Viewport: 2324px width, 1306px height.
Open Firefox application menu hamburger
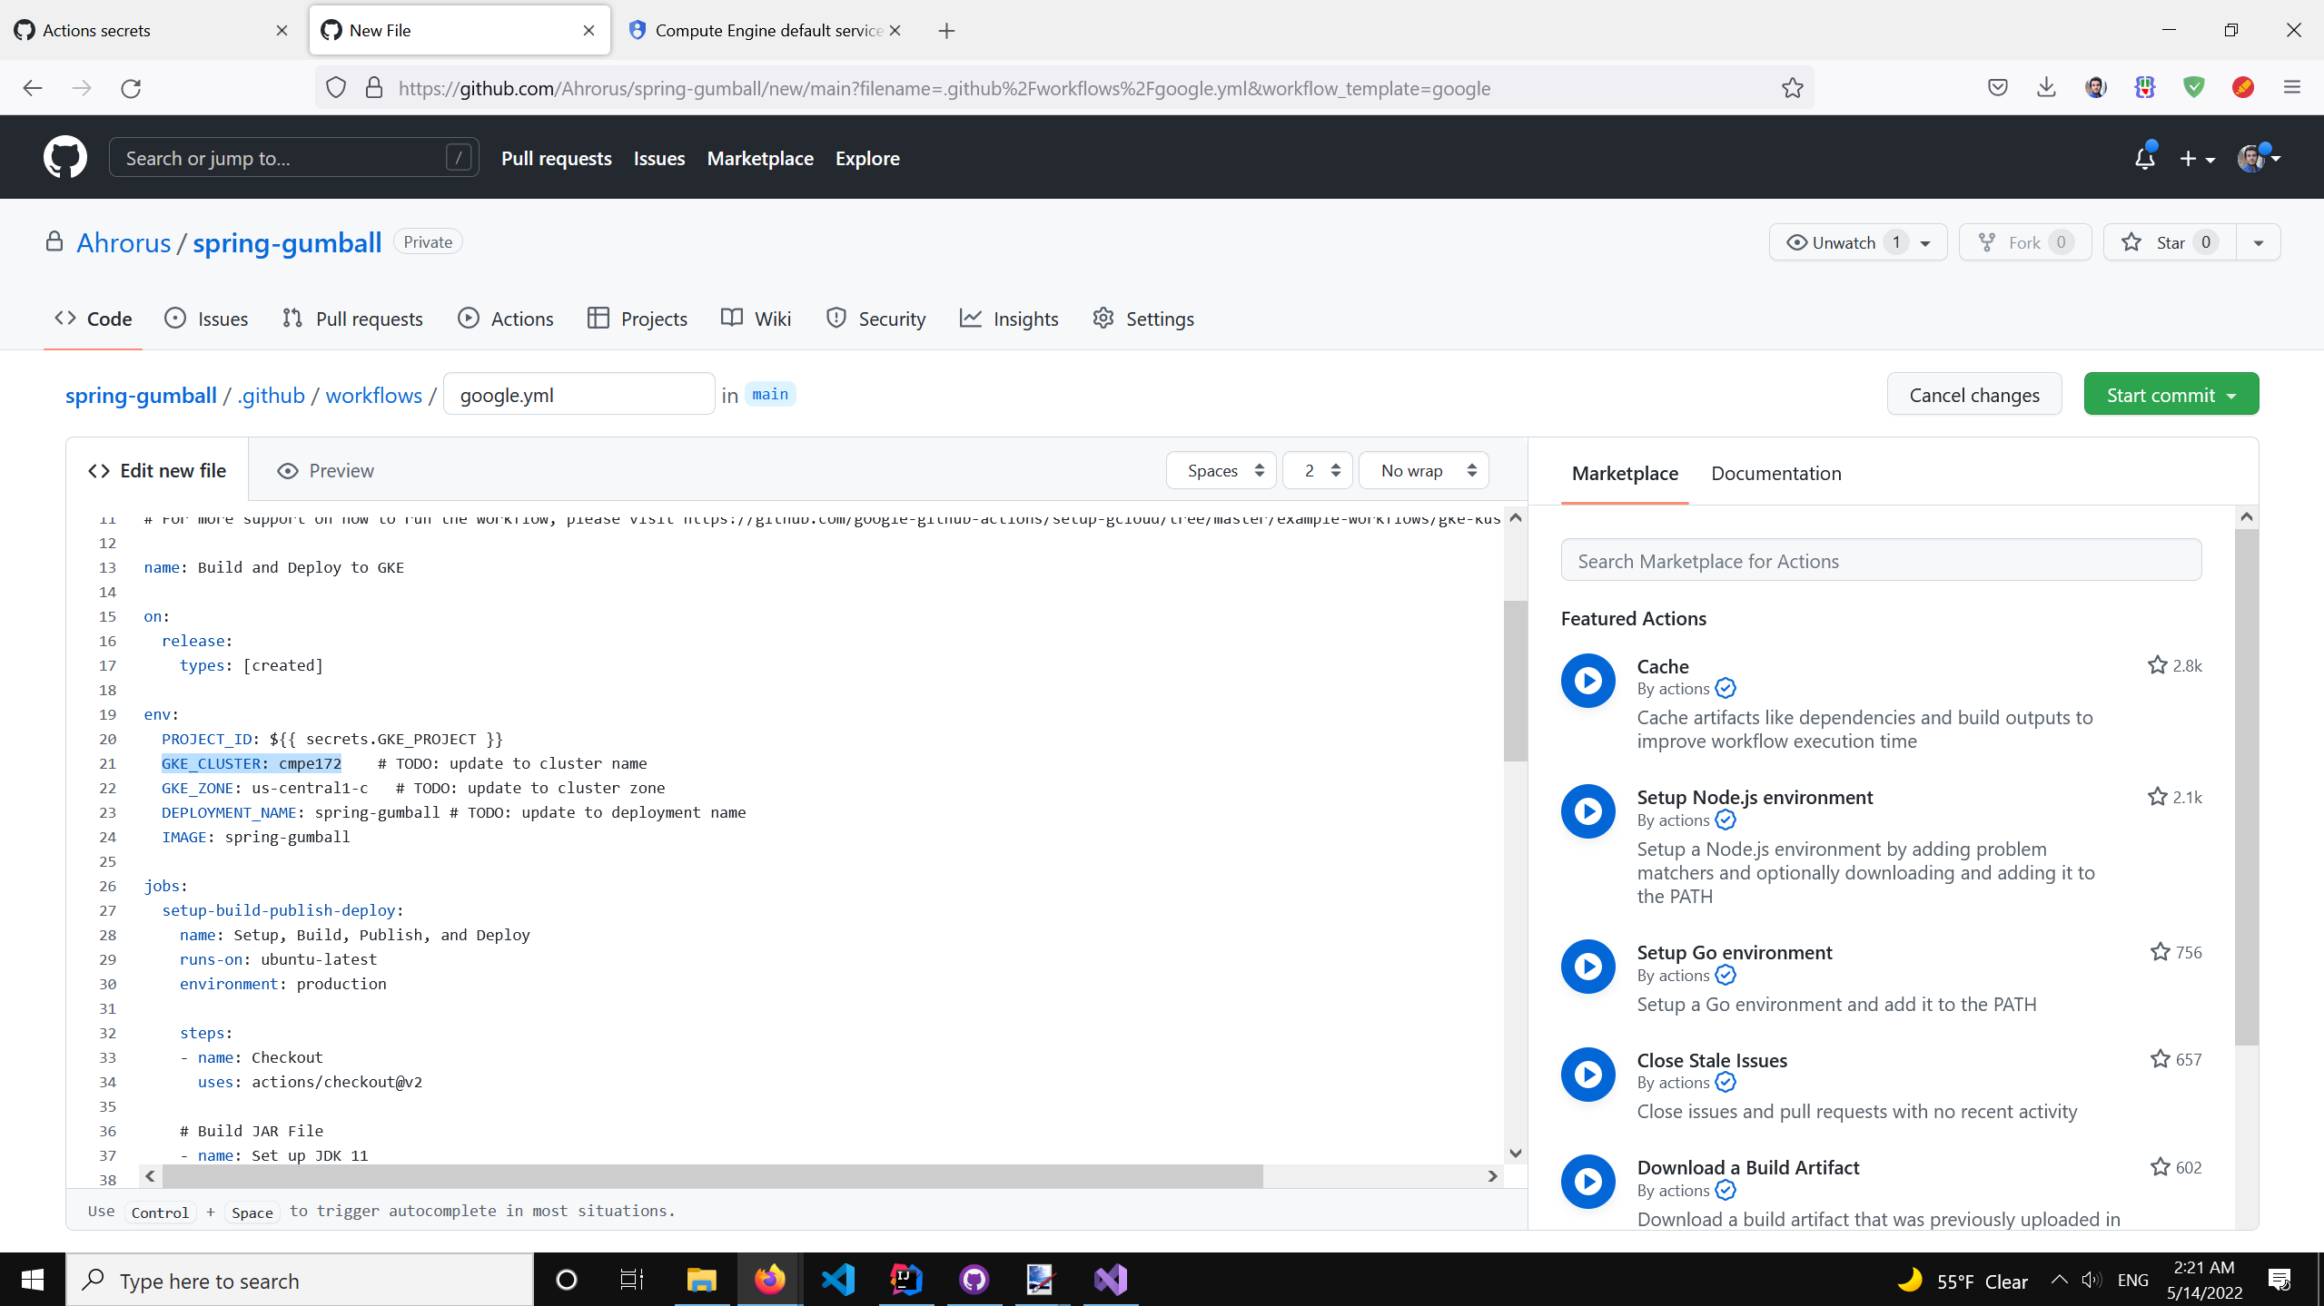pos(2291,88)
